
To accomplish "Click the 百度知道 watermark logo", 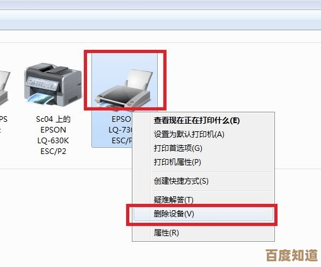I will [291, 255].
